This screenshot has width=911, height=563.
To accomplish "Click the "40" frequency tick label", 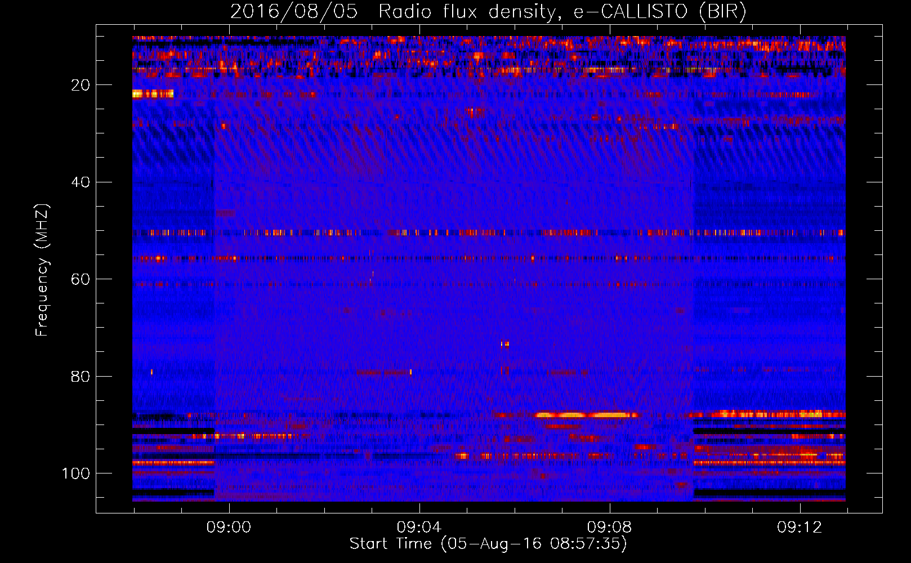I will 81,182.
